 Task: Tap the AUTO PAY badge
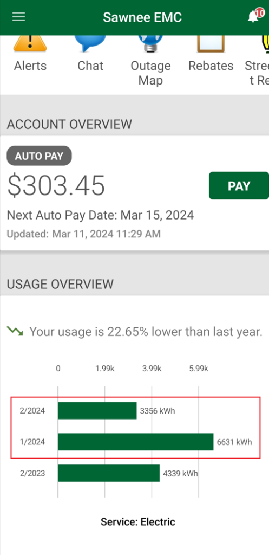[x=39, y=156]
